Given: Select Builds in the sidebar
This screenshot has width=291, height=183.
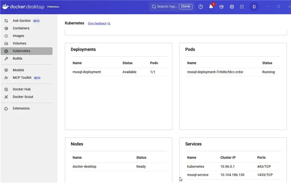Looking at the screenshot, I should tap(17, 59).
